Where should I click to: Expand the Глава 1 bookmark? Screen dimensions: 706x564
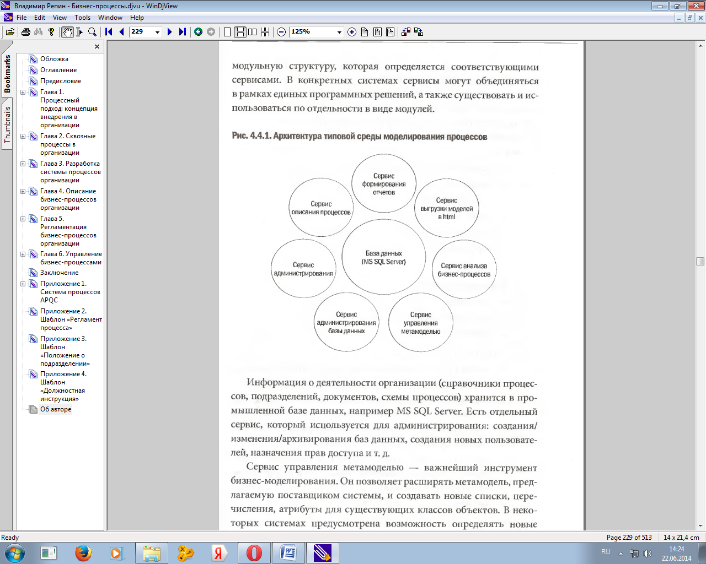coord(23,92)
